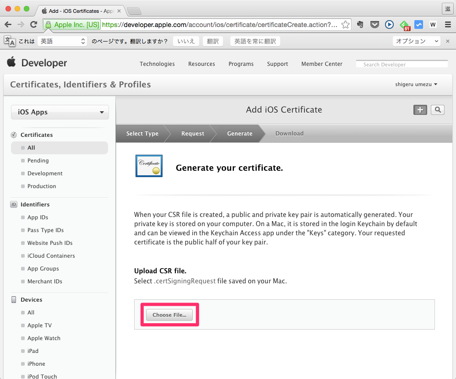Screen dimensions: 456x379
Task: Click the いいえ button
Action: coord(186,41)
